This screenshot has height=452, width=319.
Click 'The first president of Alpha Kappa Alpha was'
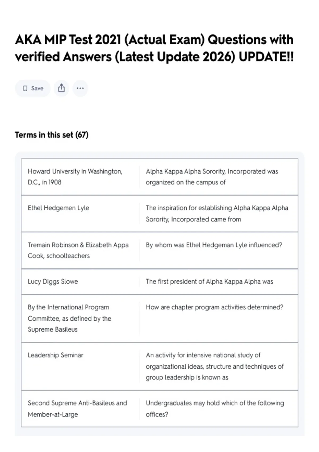[x=209, y=282]
